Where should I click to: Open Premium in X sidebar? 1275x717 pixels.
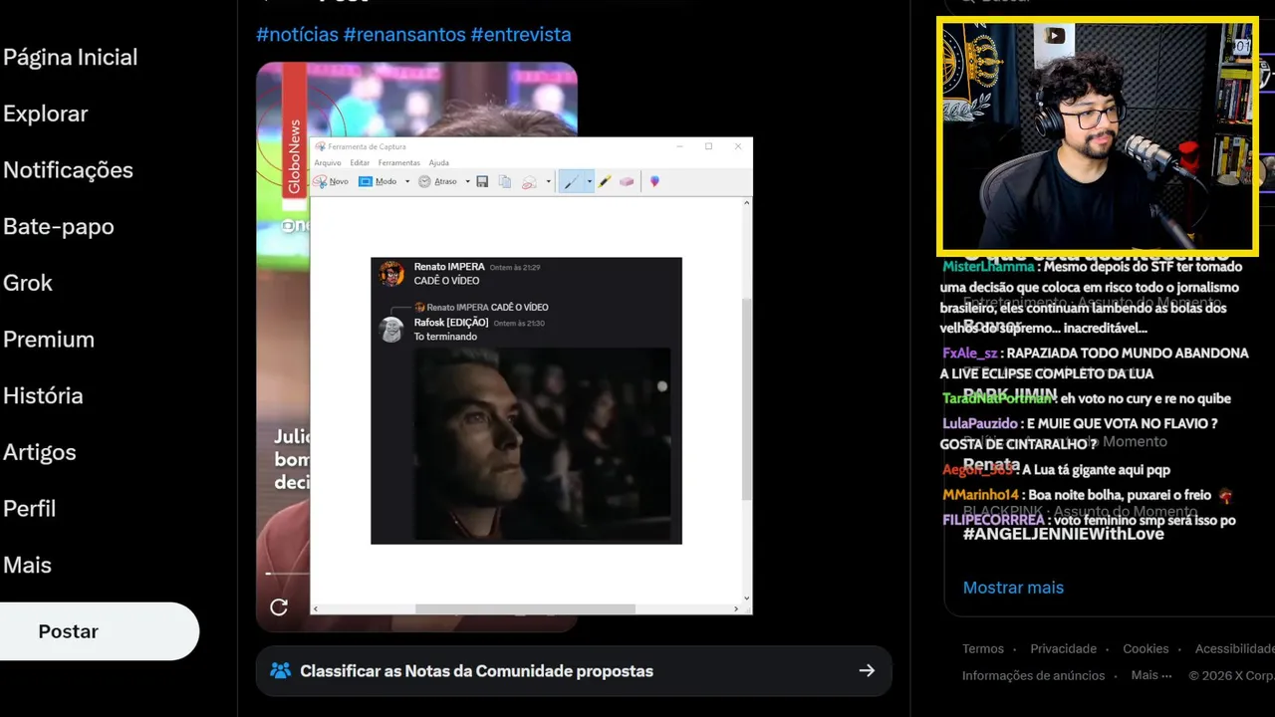tap(49, 340)
